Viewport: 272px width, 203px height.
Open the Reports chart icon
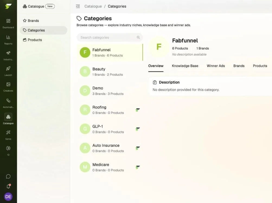coord(8,37)
